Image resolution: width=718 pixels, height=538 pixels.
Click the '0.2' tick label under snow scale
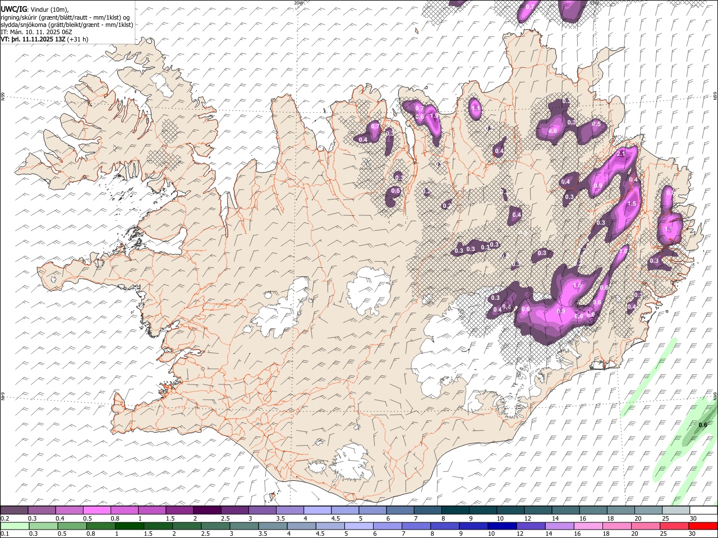4,518
